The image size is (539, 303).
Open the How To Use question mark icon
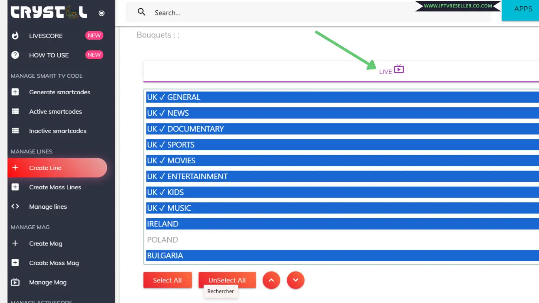pos(15,55)
